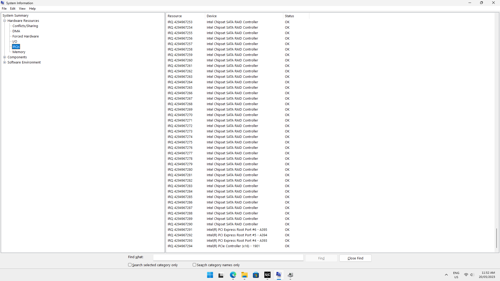Click the Close Find button
Image resolution: width=500 pixels, height=281 pixels.
355,258
